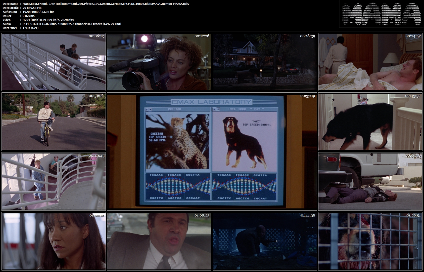Viewport: 424px width, 272px height.
Task: Select the caged dog thumbnail at 01:20:51
Action: [x=370, y=241]
